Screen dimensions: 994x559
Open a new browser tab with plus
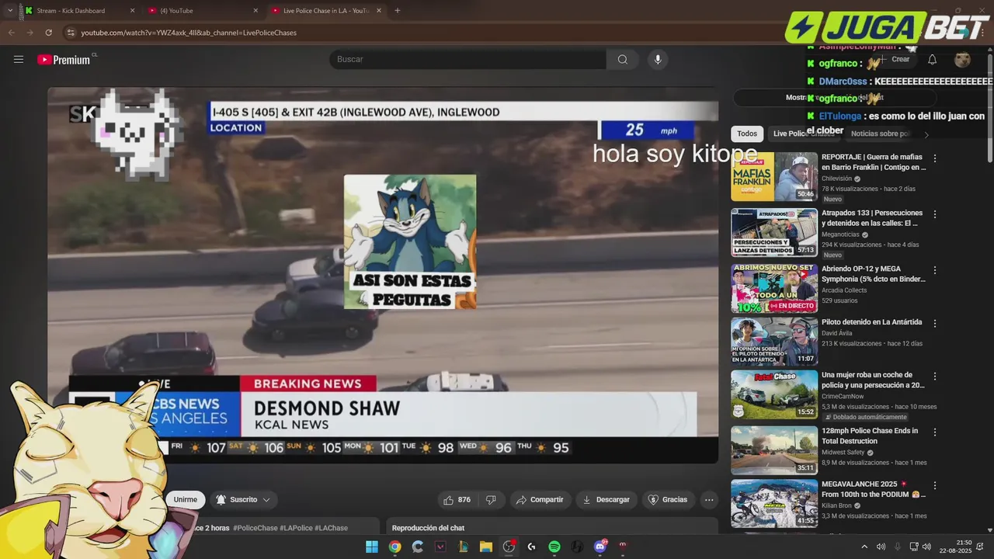pos(398,11)
